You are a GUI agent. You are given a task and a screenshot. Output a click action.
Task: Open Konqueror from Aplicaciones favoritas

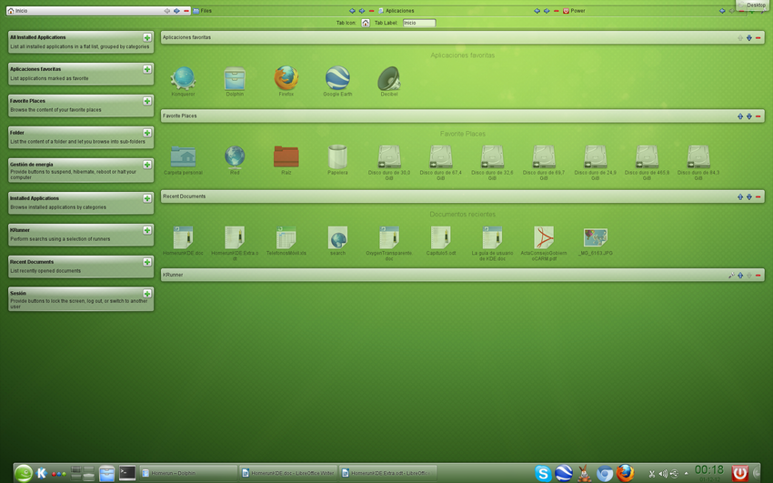(x=183, y=79)
